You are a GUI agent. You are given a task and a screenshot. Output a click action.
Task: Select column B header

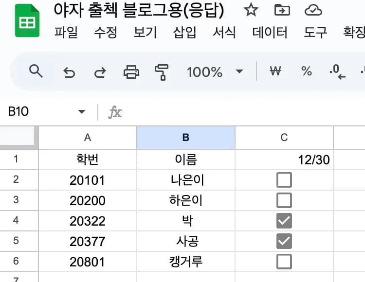click(x=185, y=138)
